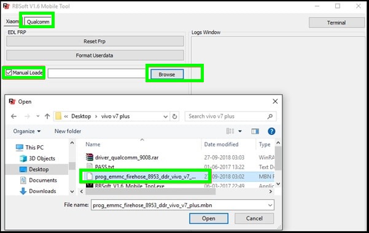This screenshot has height=233, width=369.
Task: Sort by Type column header
Action: click(265, 144)
